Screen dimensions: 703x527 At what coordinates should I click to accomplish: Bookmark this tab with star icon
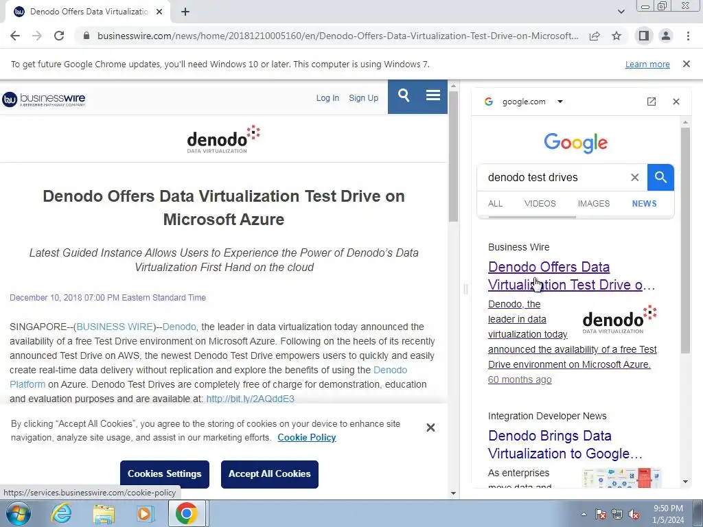(616, 36)
